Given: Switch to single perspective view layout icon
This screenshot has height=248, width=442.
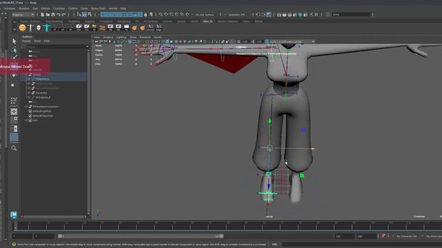Looking at the screenshot, I should pos(14,112).
